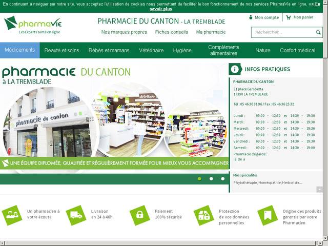Focus the Rechercher search field
This screenshot has width=328, height=246.
tap(283, 32)
